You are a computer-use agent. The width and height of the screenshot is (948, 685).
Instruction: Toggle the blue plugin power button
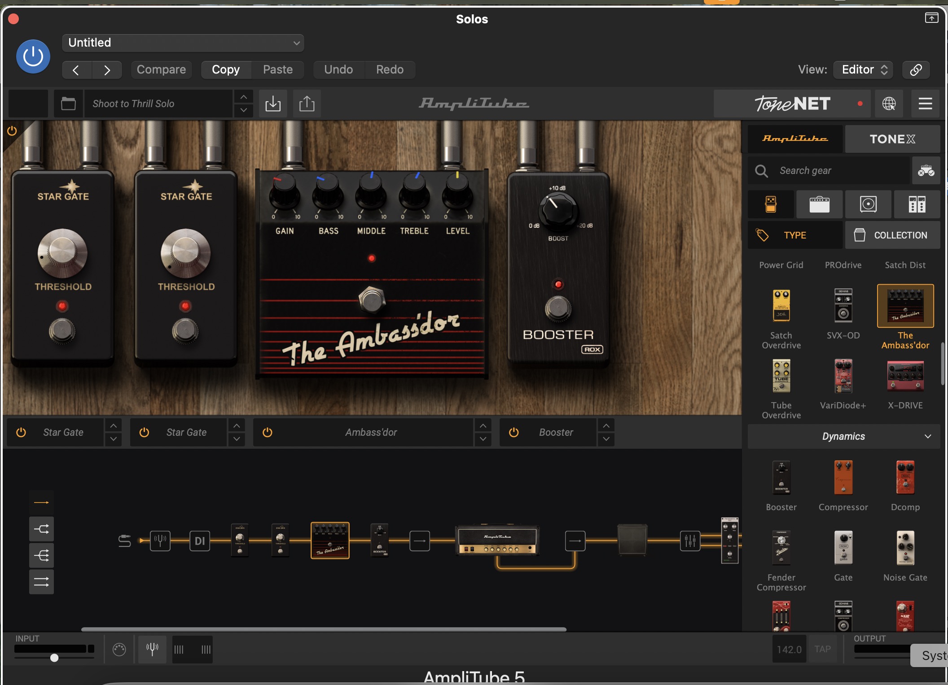point(33,56)
